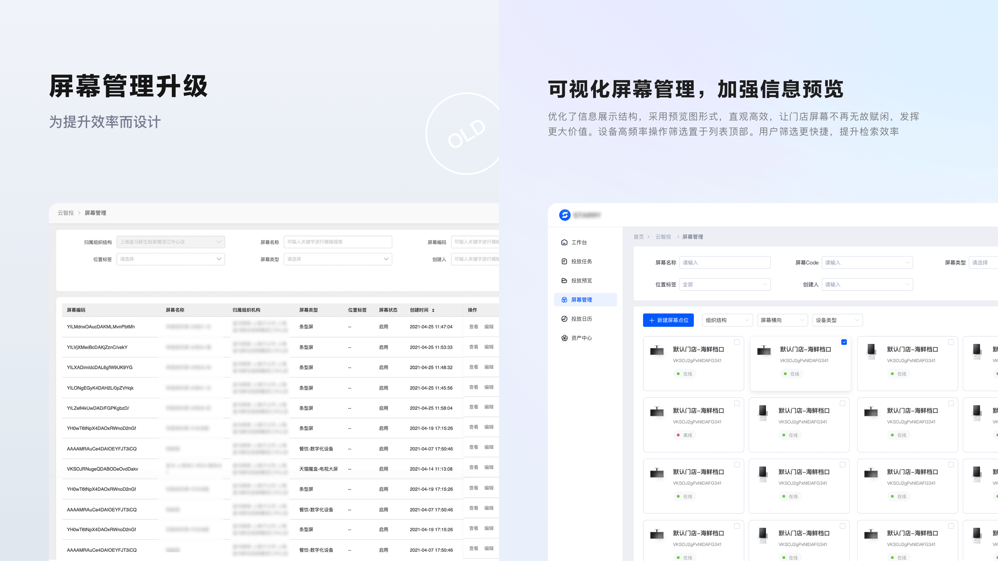The width and height of the screenshot is (998, 561).
Task: Click the 投放预览 folder icon
Action: pos(564,280)
